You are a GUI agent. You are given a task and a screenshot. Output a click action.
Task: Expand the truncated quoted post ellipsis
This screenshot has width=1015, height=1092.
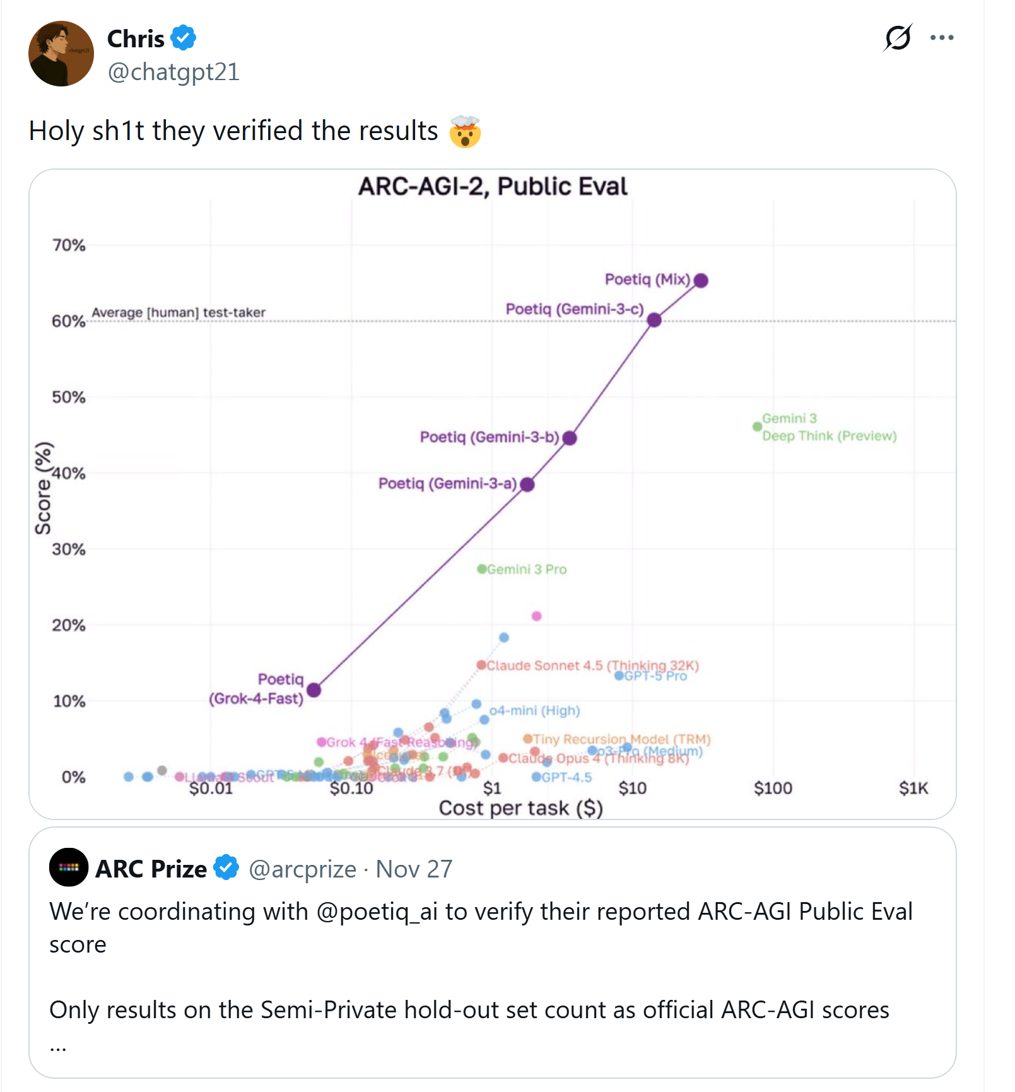tap(58, 1045)
